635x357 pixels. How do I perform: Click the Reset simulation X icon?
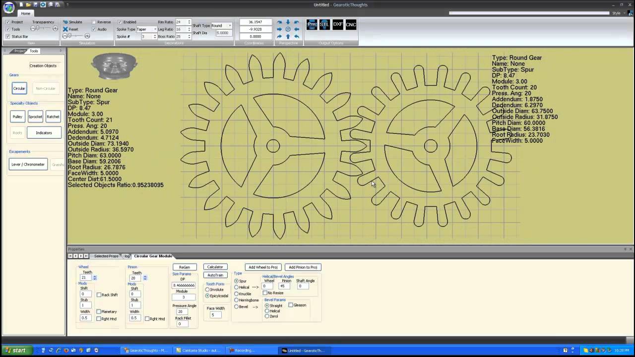(x=65, y=29)
